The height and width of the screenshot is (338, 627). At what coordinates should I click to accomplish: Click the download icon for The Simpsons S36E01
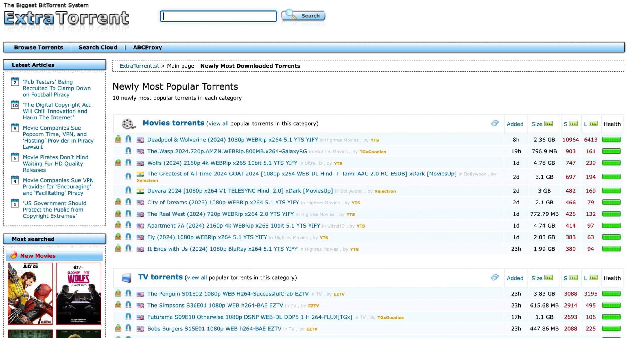118,305
